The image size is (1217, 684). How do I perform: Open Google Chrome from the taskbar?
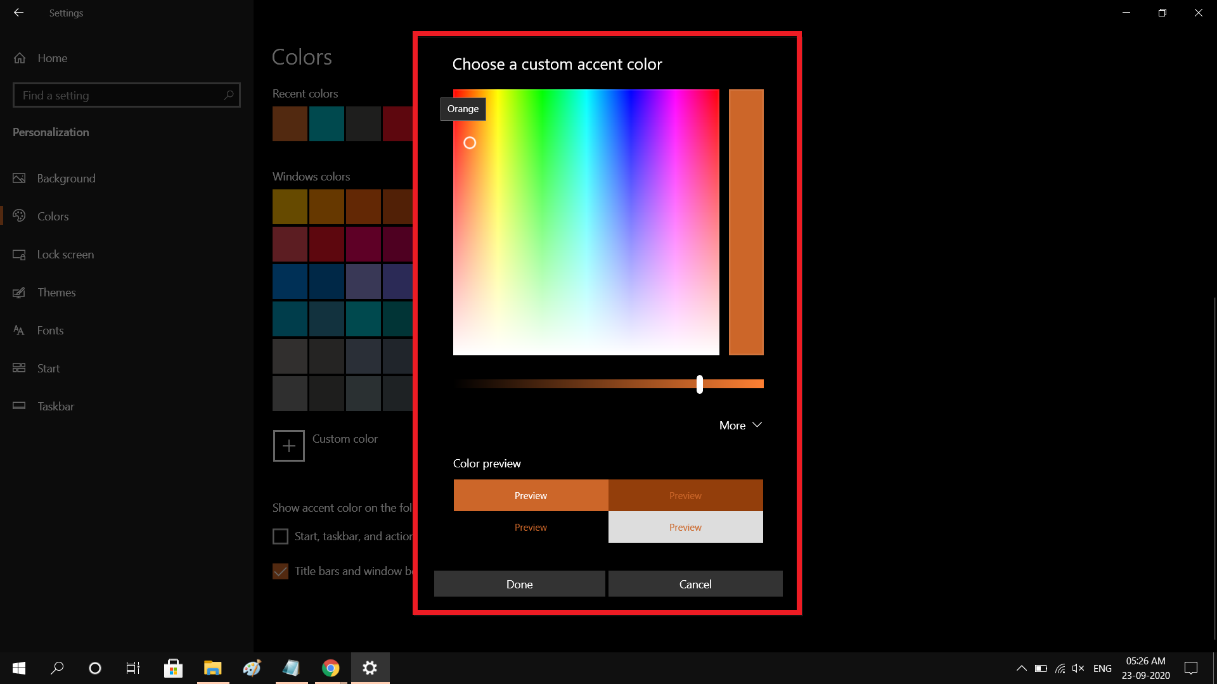[330, 668]
